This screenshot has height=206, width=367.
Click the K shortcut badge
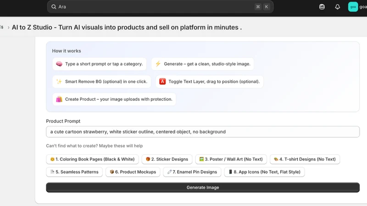267,7
